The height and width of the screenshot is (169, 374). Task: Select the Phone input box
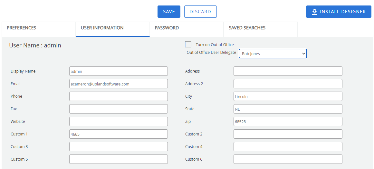118,96
